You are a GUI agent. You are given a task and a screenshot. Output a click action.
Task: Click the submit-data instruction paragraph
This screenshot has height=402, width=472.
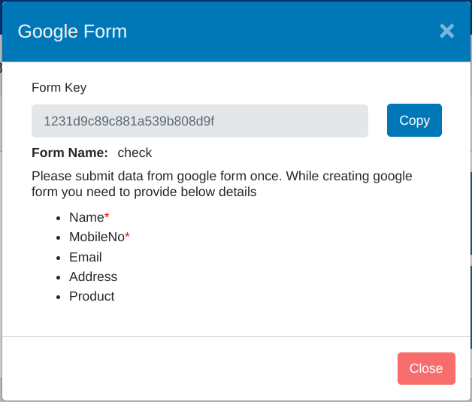(x=222, y=183)
